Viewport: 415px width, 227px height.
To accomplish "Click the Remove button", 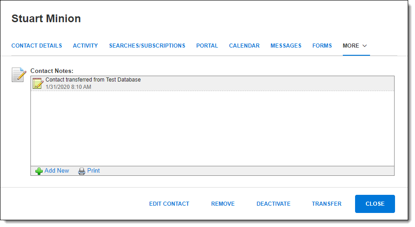I will click(x=223, y=204).
